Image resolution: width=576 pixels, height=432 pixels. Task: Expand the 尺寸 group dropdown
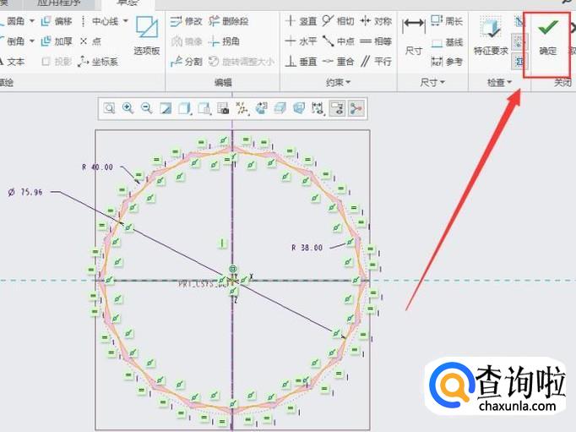click(x=433, y=83)
